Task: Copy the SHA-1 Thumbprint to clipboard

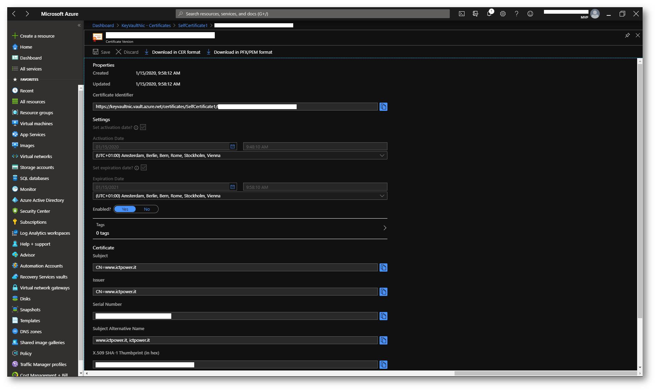Action: click(x=383, y=365)
